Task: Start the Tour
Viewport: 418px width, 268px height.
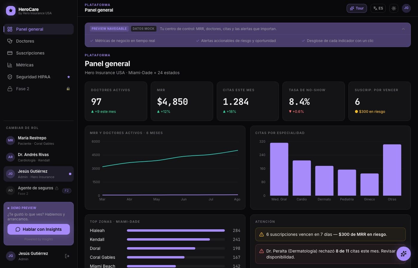Action: pos(356,8)
